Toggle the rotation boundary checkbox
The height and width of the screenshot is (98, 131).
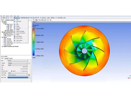click(x=7, y=30)
